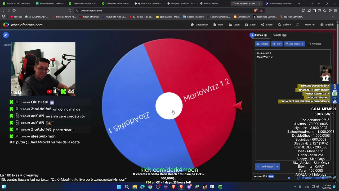339x191 pixels.
Task: Open the EpicPcGames bookmark
Action: (x=168, y=17)
